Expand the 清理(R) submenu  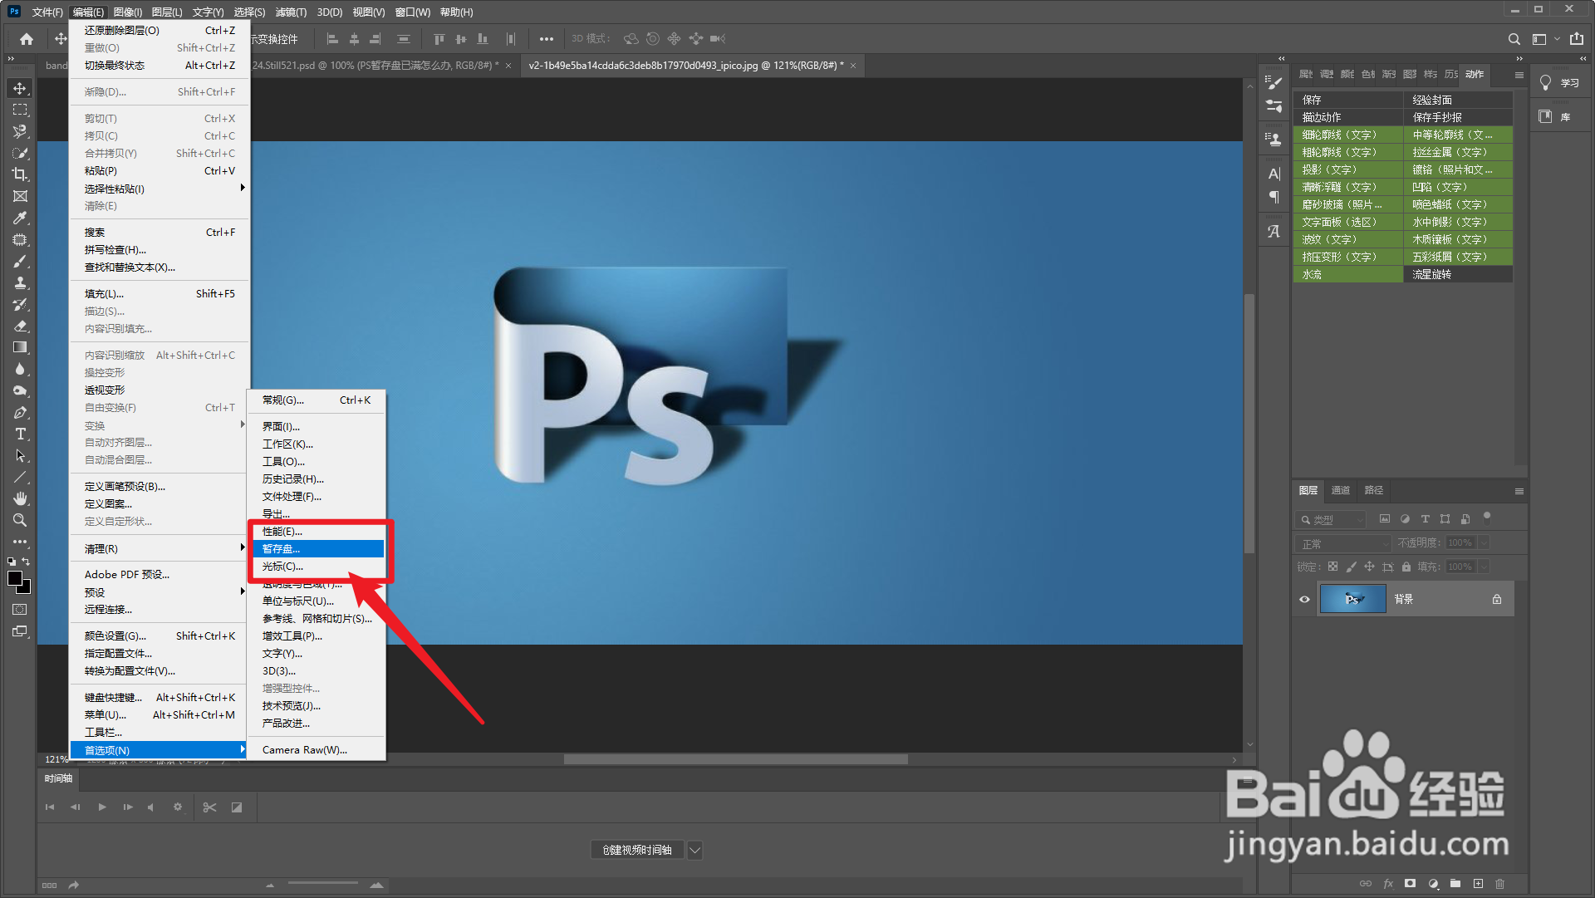pyautogui.click(x=159, y=548)
